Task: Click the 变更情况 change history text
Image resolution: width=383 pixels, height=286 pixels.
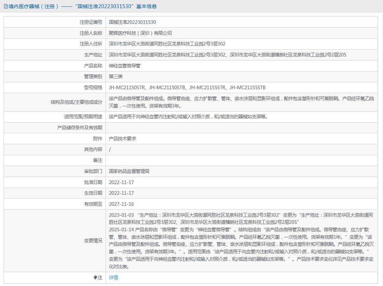Action: point(241,241)
